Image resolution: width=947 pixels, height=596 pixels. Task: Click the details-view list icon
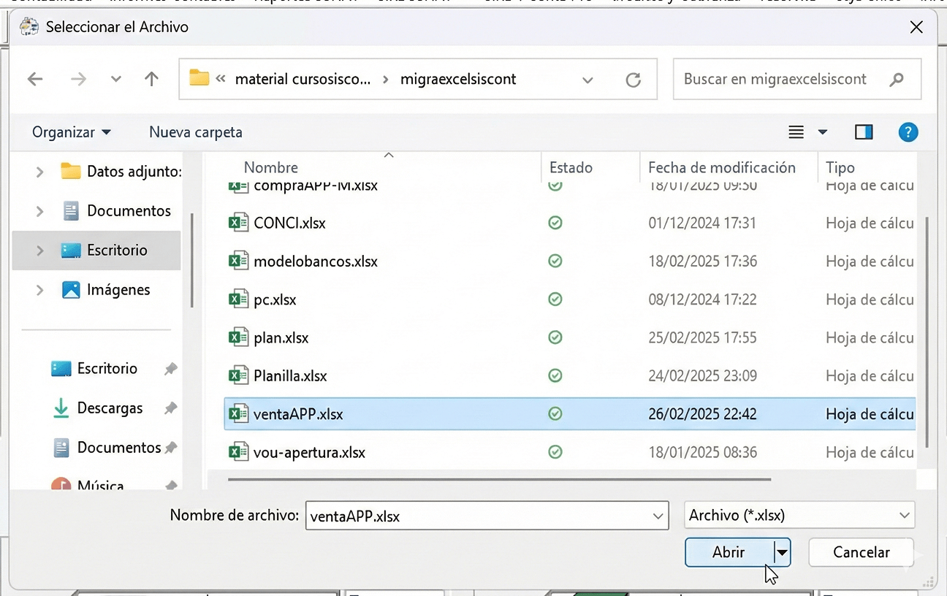(796, 132)
